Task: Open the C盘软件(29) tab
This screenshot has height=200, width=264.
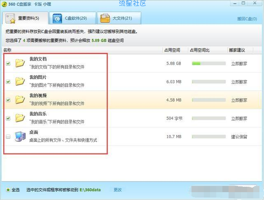Action: click(73, 18)
